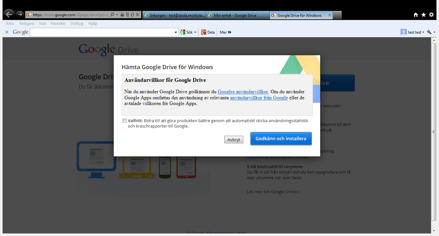Screen dimensions: 439x236
Task: Open browser Tools gear icon
Action: (x=431, y=15)
